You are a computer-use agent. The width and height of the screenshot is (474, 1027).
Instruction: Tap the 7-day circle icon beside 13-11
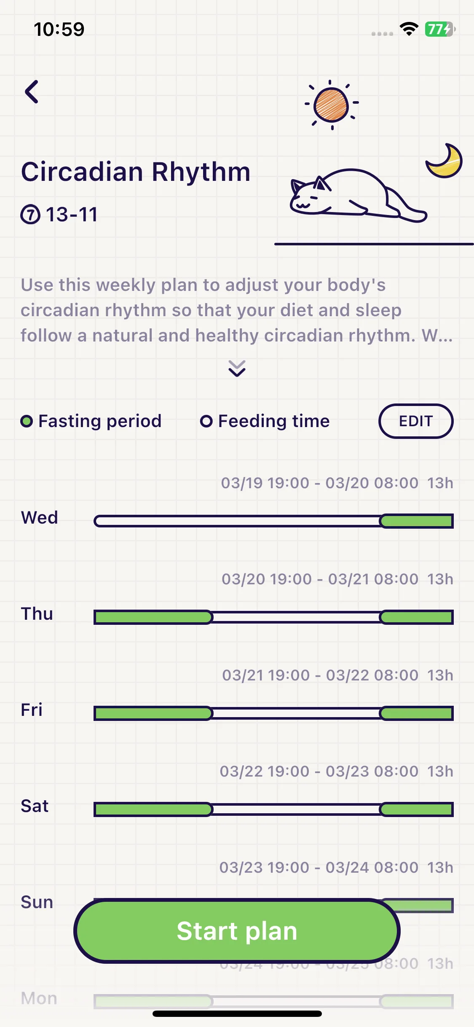31,215
